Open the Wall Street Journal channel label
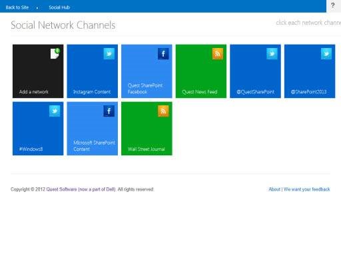 click(x=147, y=149)
